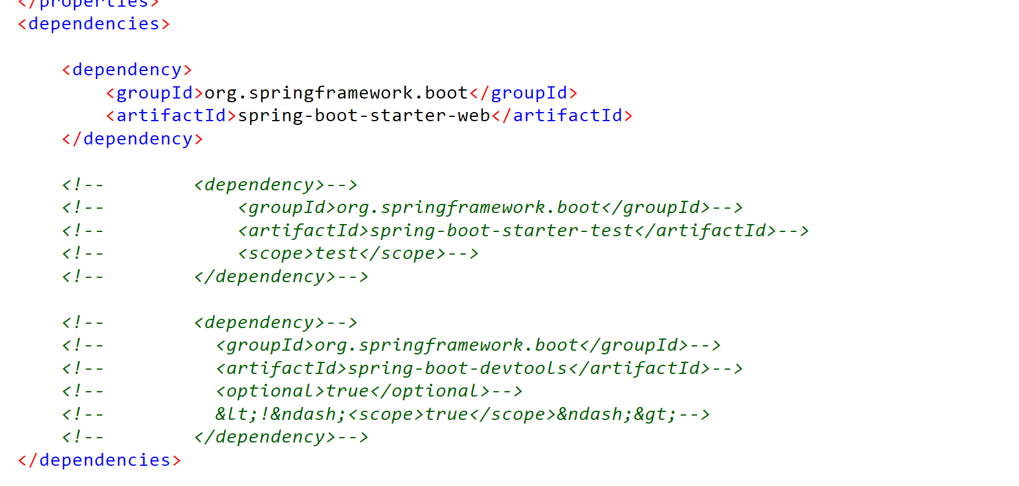Click the closing properties tag at top
The width and height of the screenshot is (1019, 486).
[x=89, y=4]
